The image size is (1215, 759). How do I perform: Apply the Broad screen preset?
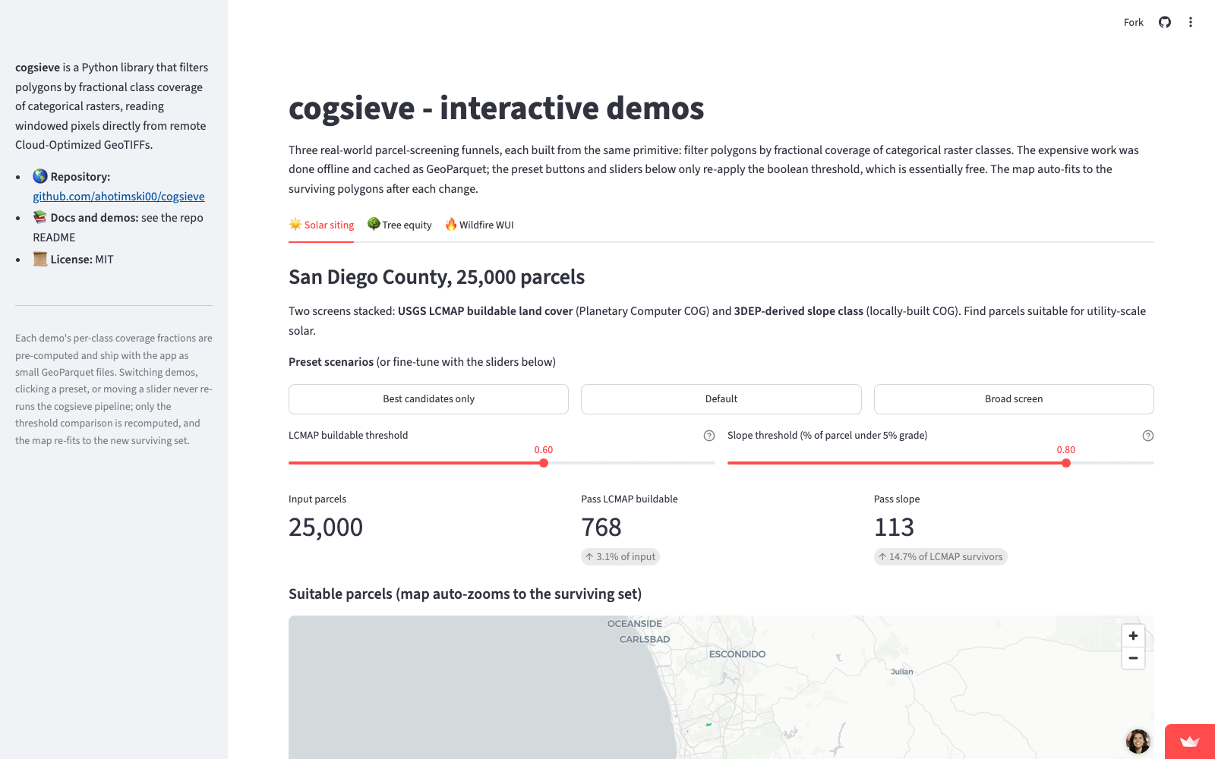[1014, 399]
